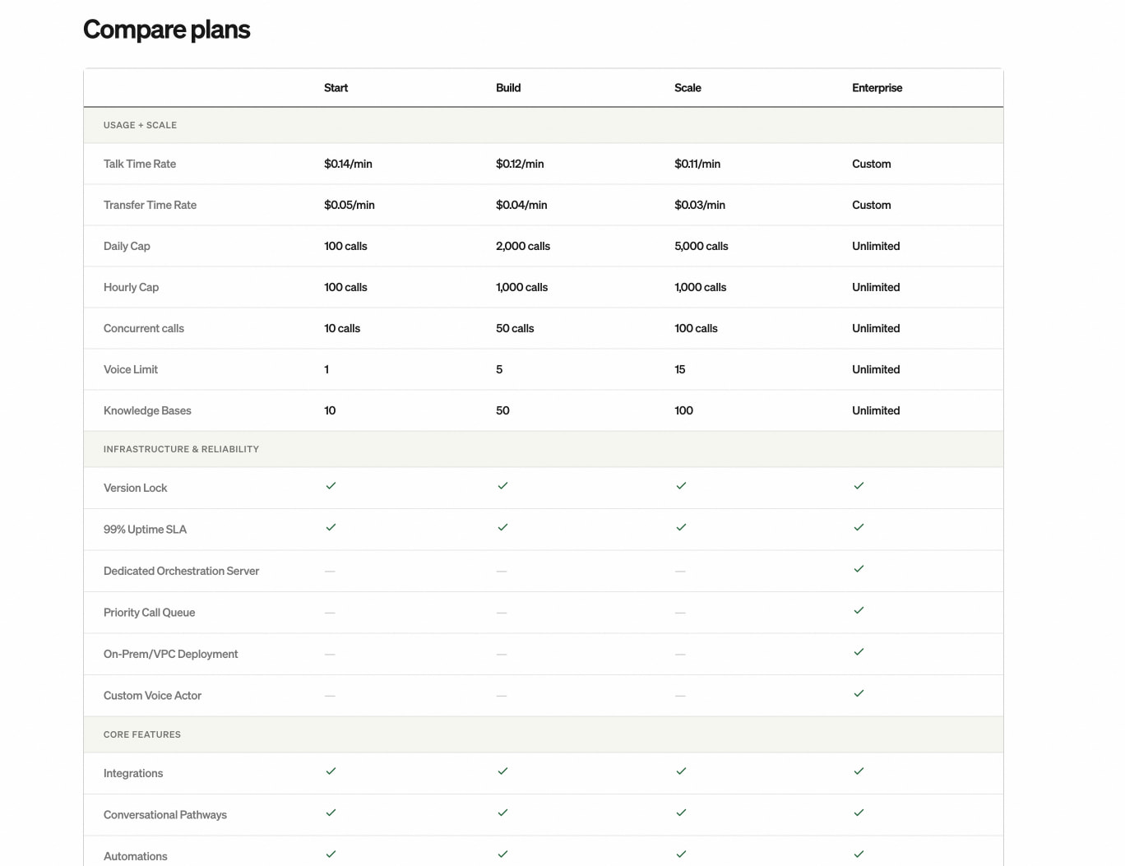The width and height of the screenshot is (1125, 866).
Task: Click Conversational Pathways checkmark under Enterprise
Action: pyautogui.click(x=859, y=813)
